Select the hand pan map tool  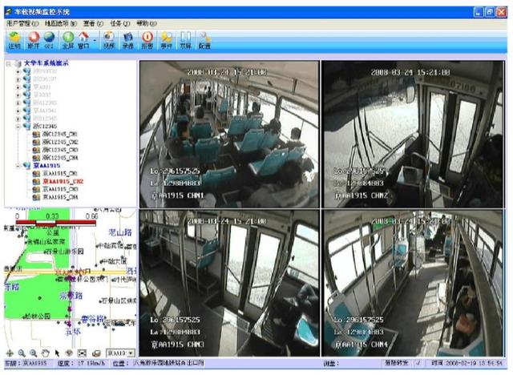(x=46, y=353)
